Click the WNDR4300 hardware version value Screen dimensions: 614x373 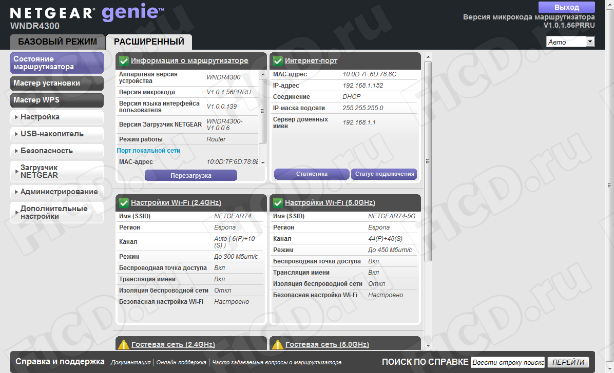point(224,77)
